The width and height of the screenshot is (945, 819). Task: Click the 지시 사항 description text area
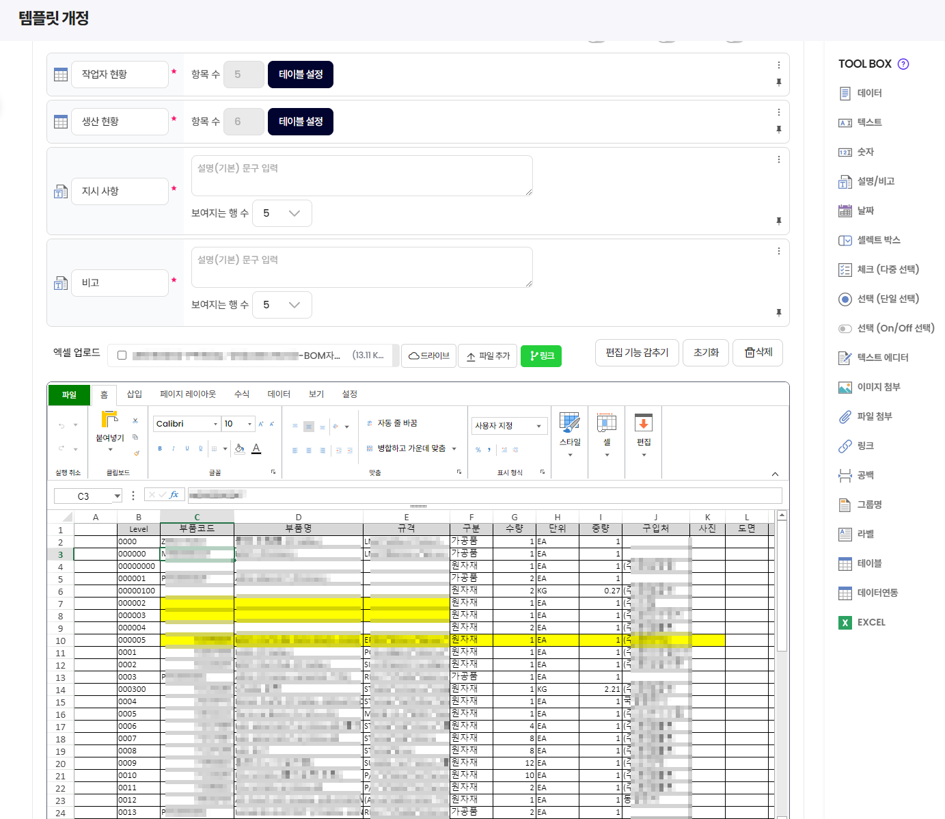[362, 176]
